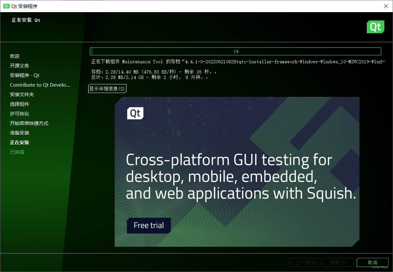This screenshot has height=272, width=393.
Task: Select the 已完成 sidebar step
Action: [x=17, y=152]
